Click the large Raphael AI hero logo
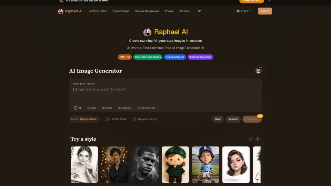 [x=147, y=32]
